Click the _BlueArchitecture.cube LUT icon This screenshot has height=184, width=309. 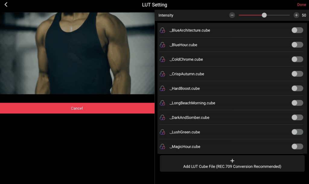[162, 30]
